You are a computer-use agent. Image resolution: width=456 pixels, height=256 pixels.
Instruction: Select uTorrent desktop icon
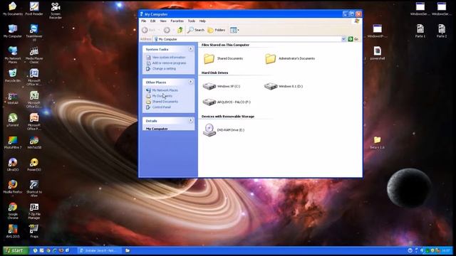click(13, 120)
